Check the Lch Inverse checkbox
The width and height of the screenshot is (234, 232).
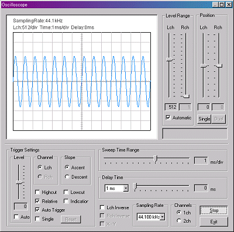tap(102, 207)
